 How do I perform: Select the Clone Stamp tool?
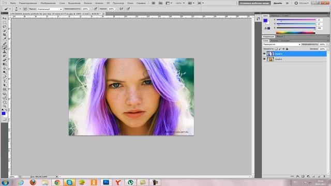coord(5,52)
